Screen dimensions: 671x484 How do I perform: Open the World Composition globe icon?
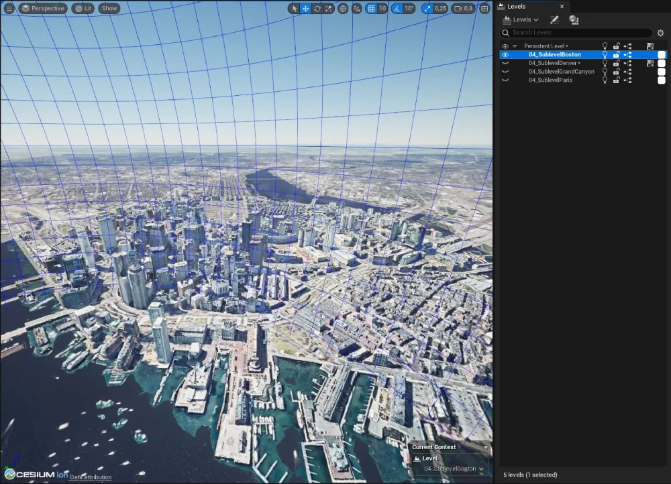[574, 20]
